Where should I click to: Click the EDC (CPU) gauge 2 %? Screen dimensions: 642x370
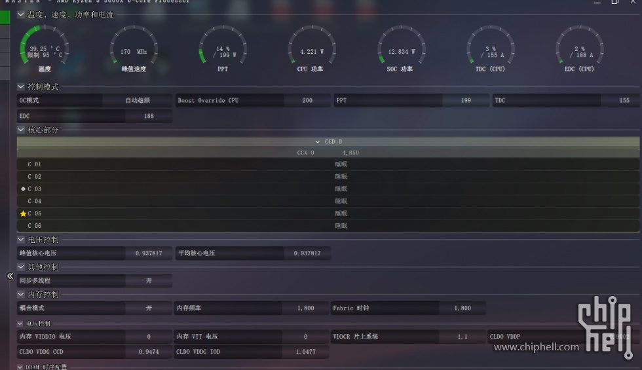point(579,45)
